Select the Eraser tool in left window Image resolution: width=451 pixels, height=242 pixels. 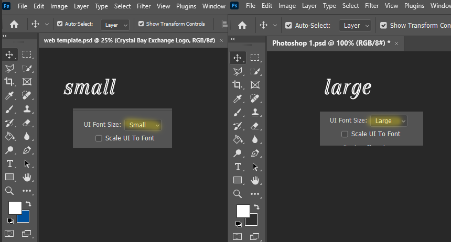[x=27, y=123]
